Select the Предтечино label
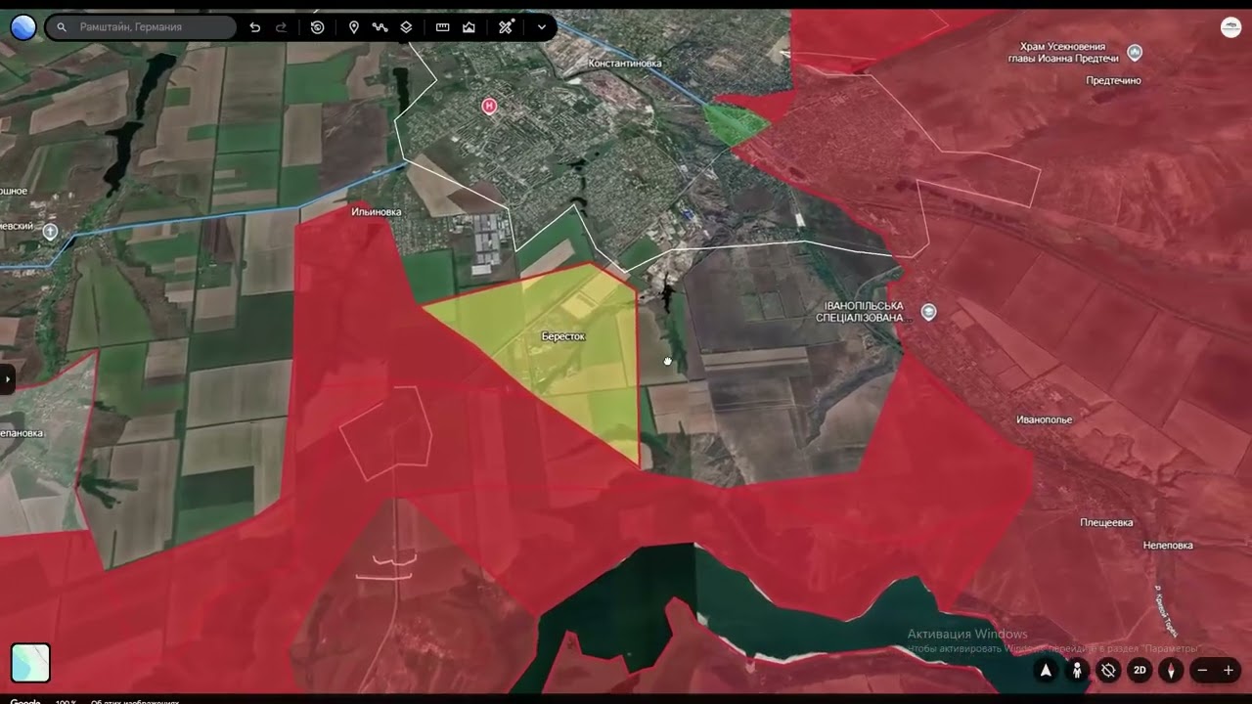Image resolution: width=1252 pixels, height=704 pixels. pyautogui.click(x=1113, y=81)
